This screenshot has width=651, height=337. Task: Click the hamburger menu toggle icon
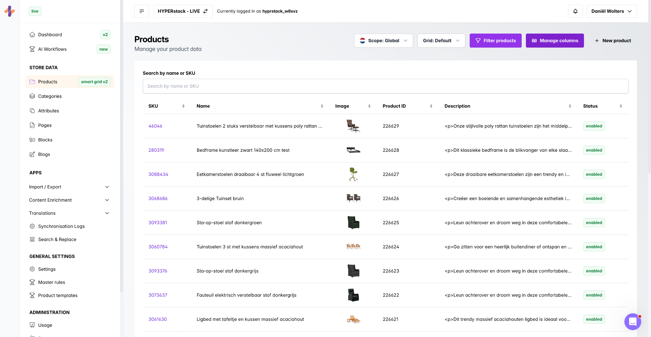(x=142, y=11)
